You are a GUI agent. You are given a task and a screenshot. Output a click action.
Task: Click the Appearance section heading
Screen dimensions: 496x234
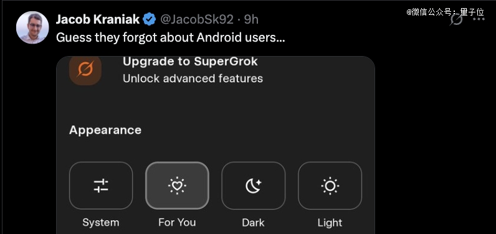point(105,131)
